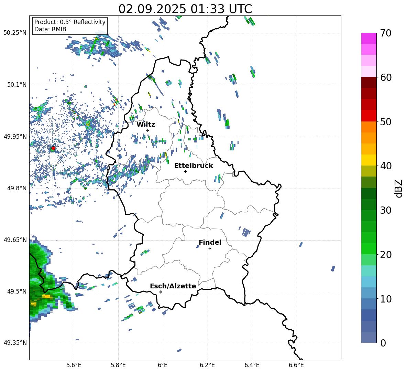Click the cross marker below Findel
Viewport: 407px width, 372px height.
[210, 248]
